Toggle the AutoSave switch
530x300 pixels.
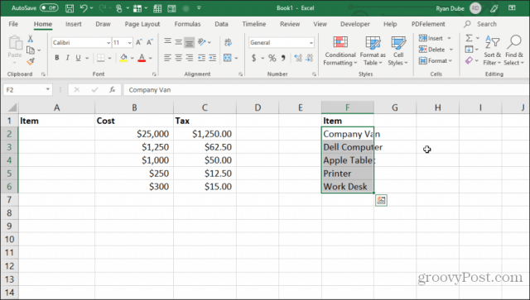tap(49, 7)
